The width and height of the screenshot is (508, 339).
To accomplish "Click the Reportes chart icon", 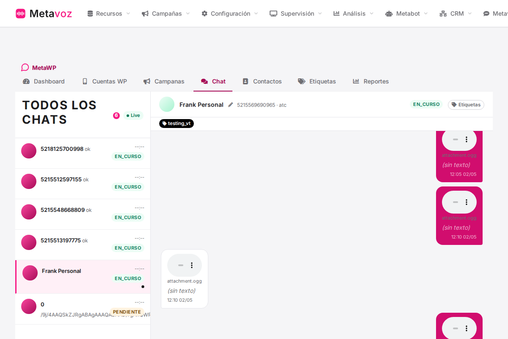I will (356, 81).
